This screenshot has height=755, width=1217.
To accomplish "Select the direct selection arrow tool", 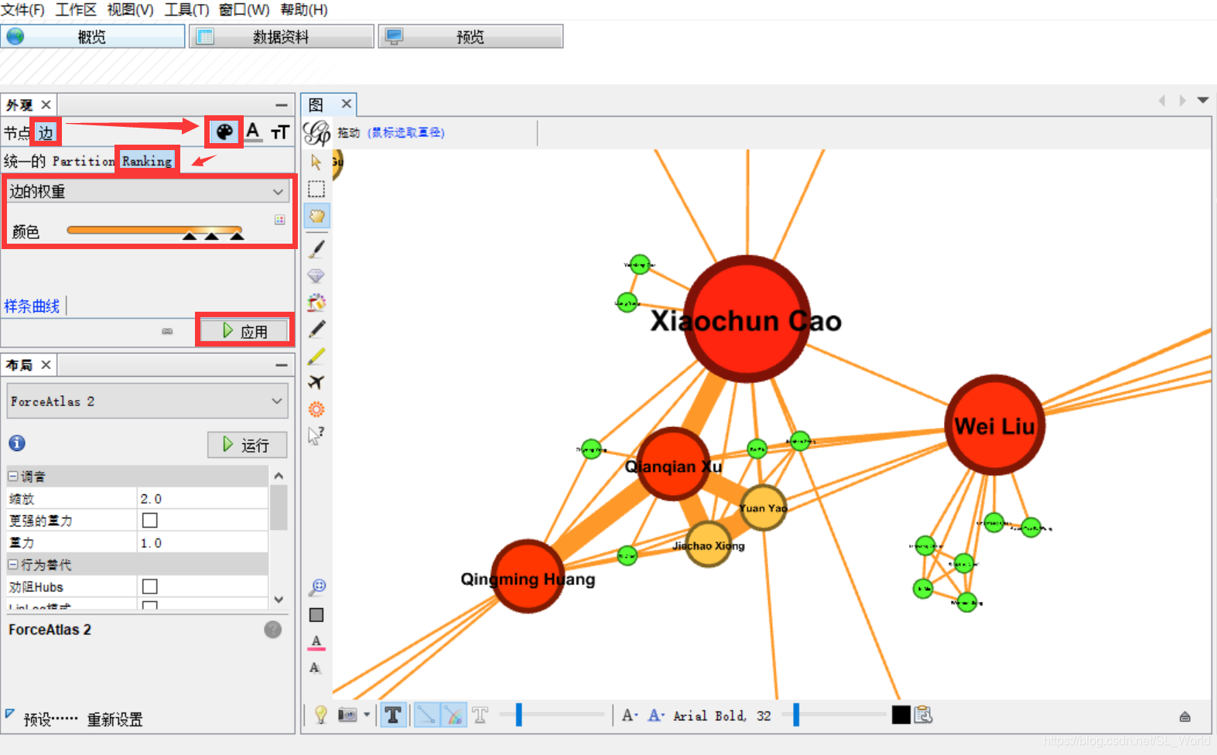I will [316, 162].
